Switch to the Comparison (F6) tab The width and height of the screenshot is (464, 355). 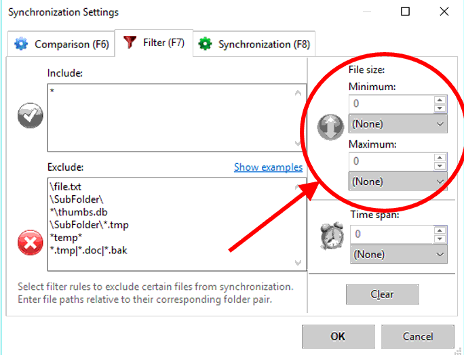tap(61, 44)
